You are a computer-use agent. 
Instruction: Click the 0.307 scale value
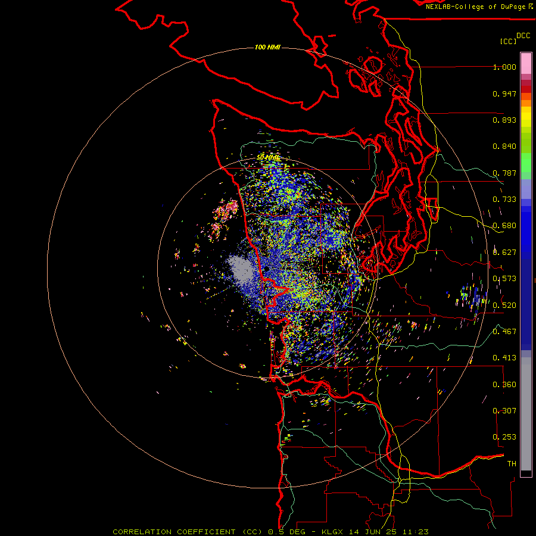point(504,411)
